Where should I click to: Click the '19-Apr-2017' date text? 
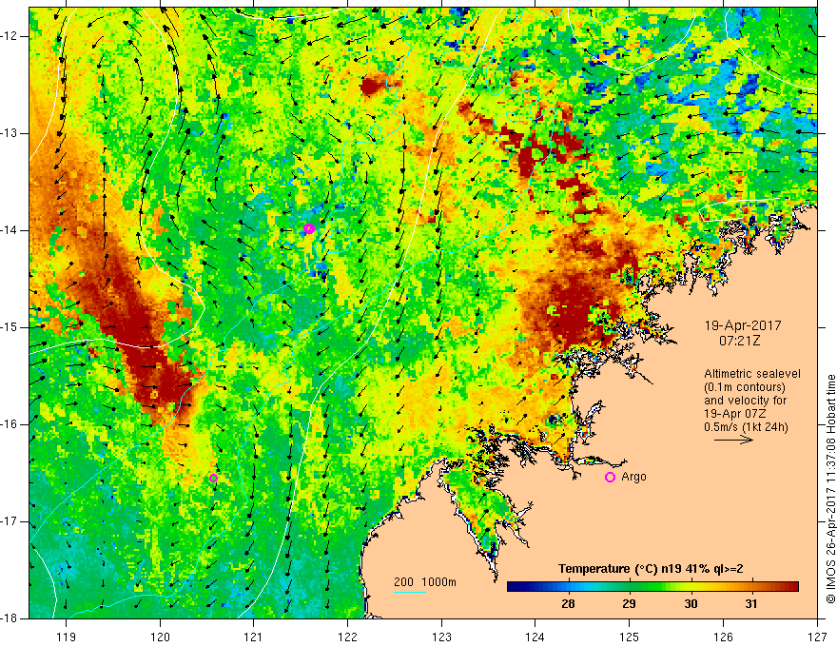[x=743, y=325]
